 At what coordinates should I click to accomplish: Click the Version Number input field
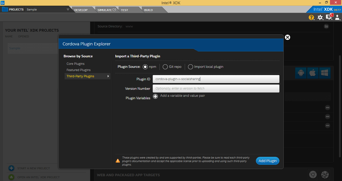coord(216,89)
